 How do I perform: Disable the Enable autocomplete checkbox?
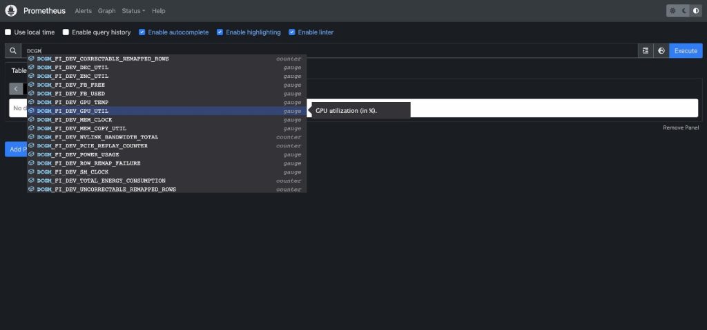point(142,32)
